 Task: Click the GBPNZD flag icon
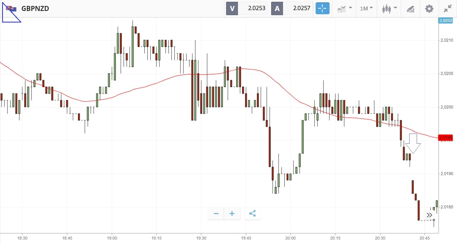[11, 9]
